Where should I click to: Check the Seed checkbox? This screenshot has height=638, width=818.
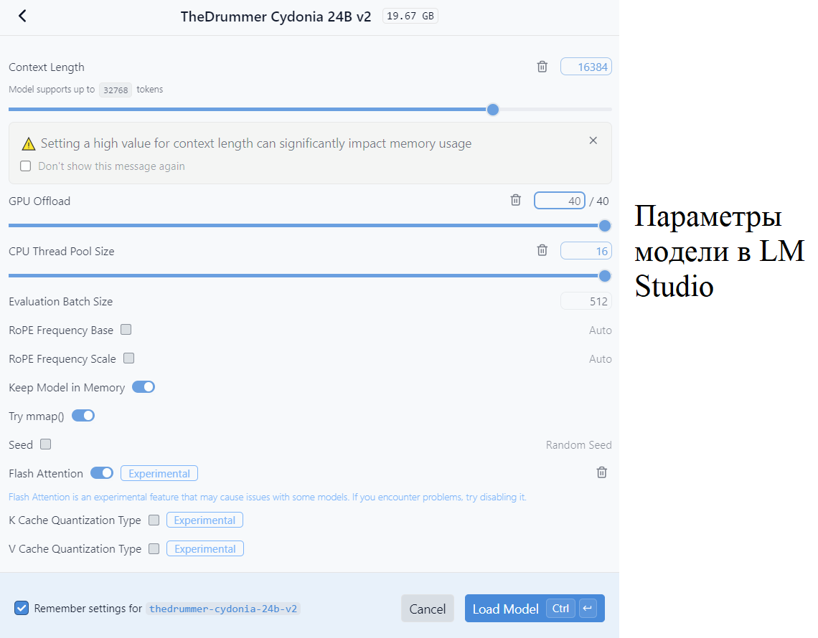click(46, 444)
